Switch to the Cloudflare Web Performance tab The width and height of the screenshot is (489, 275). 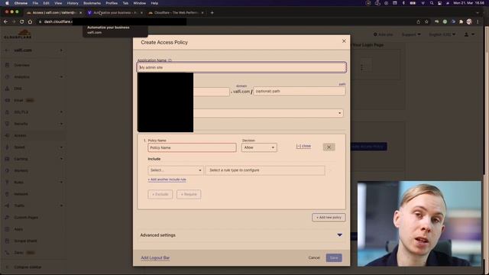tap(176, 13)
